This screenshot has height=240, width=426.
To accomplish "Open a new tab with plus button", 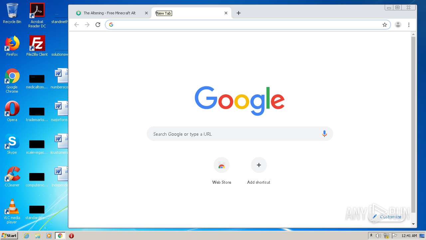I will click(239, 13).
